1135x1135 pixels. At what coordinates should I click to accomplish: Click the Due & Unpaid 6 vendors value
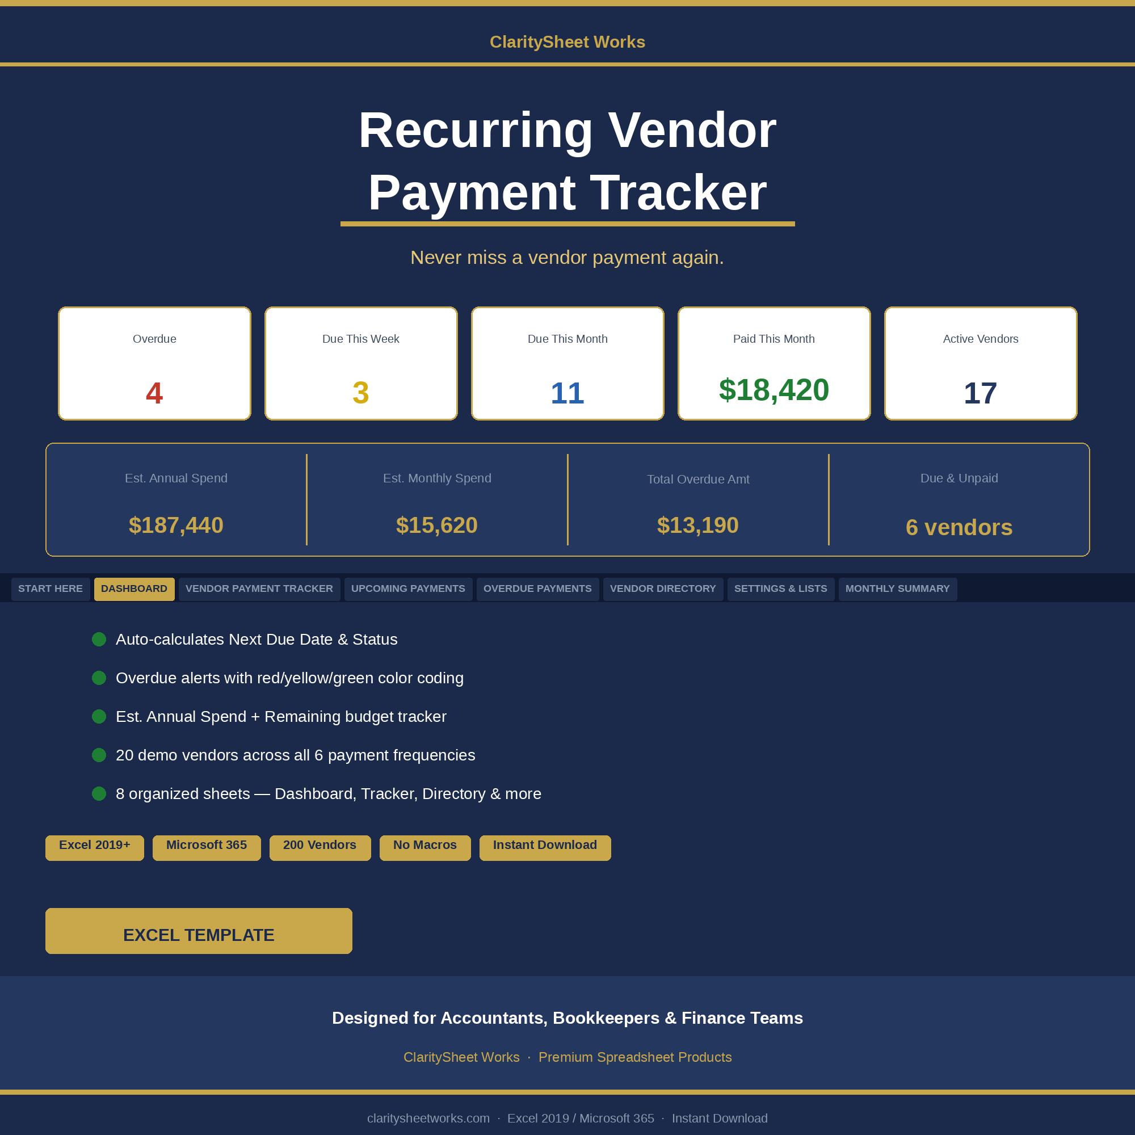click(959, 528)
